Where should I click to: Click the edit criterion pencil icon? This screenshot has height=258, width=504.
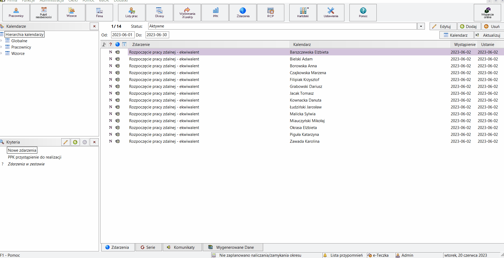tap(66, 142)
